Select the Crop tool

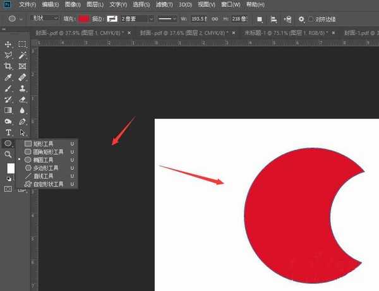[9, 66]
